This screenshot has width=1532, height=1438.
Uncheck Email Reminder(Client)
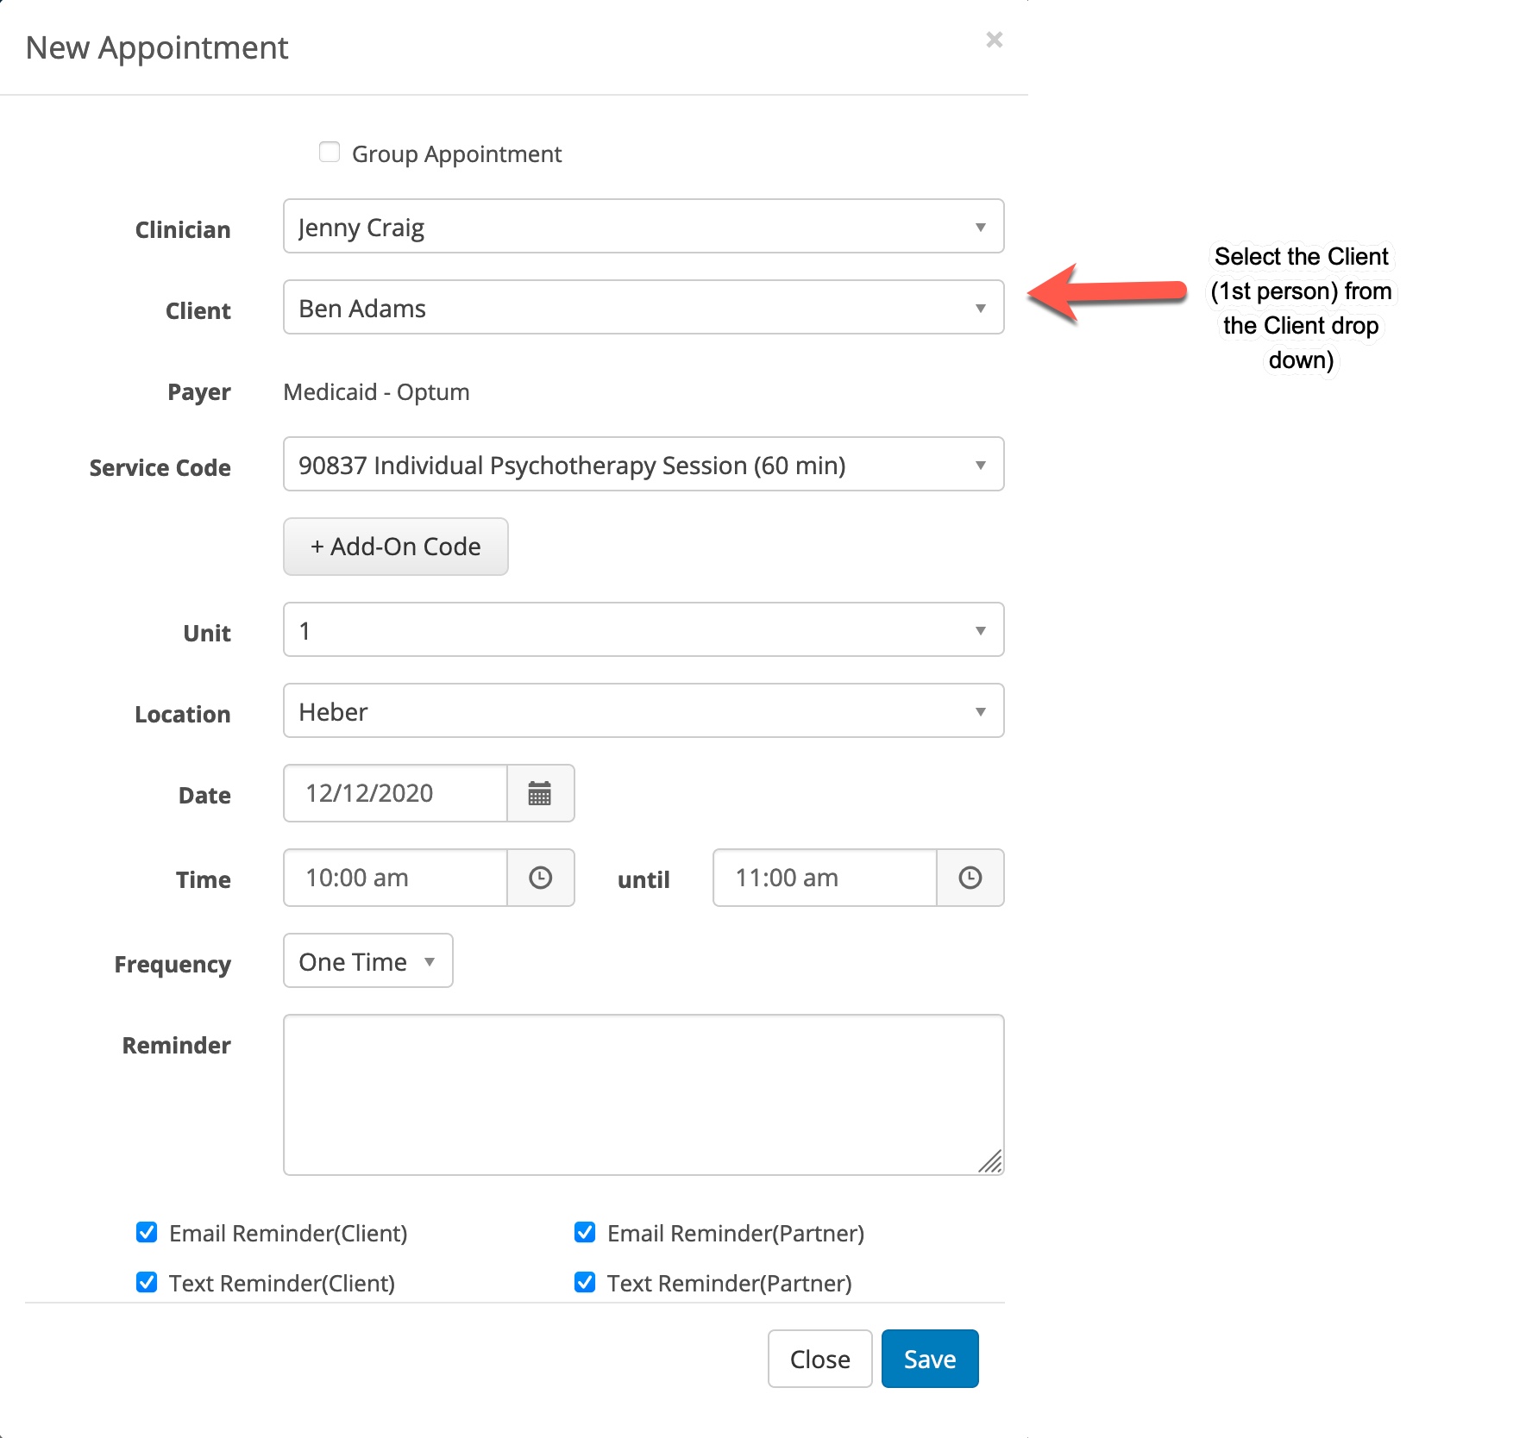[x=147, y=1233]
